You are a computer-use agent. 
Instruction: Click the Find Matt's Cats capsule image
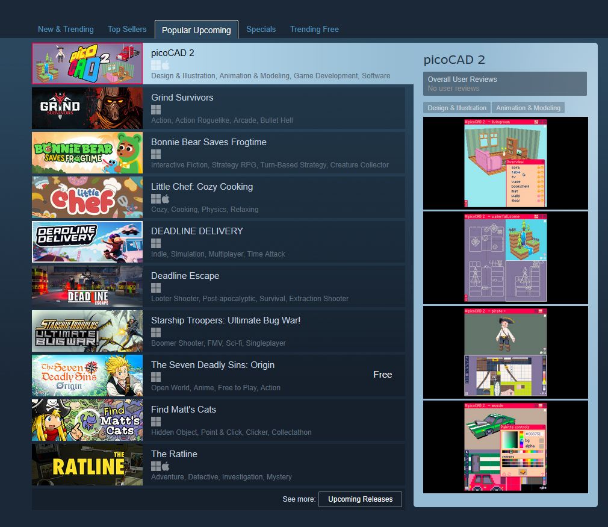(x=87, y=420)
